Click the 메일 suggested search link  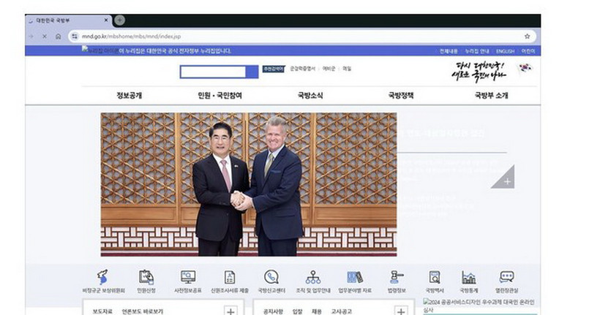coord(347,69)
